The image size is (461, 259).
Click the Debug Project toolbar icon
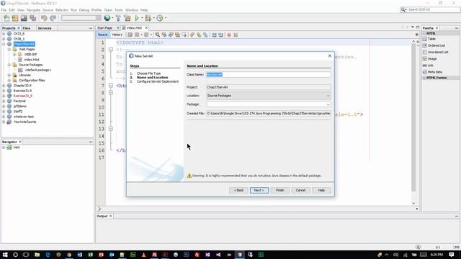(x=148, y=18)
